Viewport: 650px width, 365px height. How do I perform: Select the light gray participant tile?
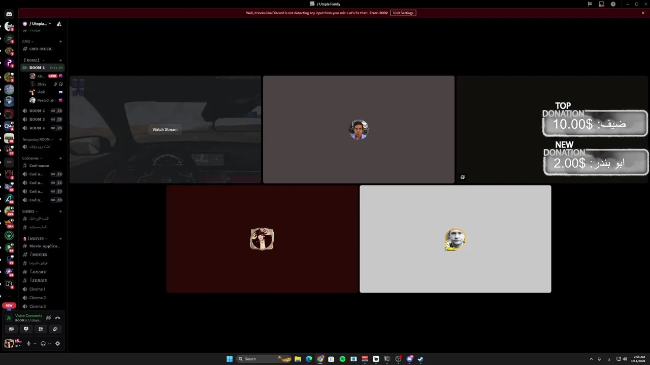pyautogui.click(x=456, y=239)
